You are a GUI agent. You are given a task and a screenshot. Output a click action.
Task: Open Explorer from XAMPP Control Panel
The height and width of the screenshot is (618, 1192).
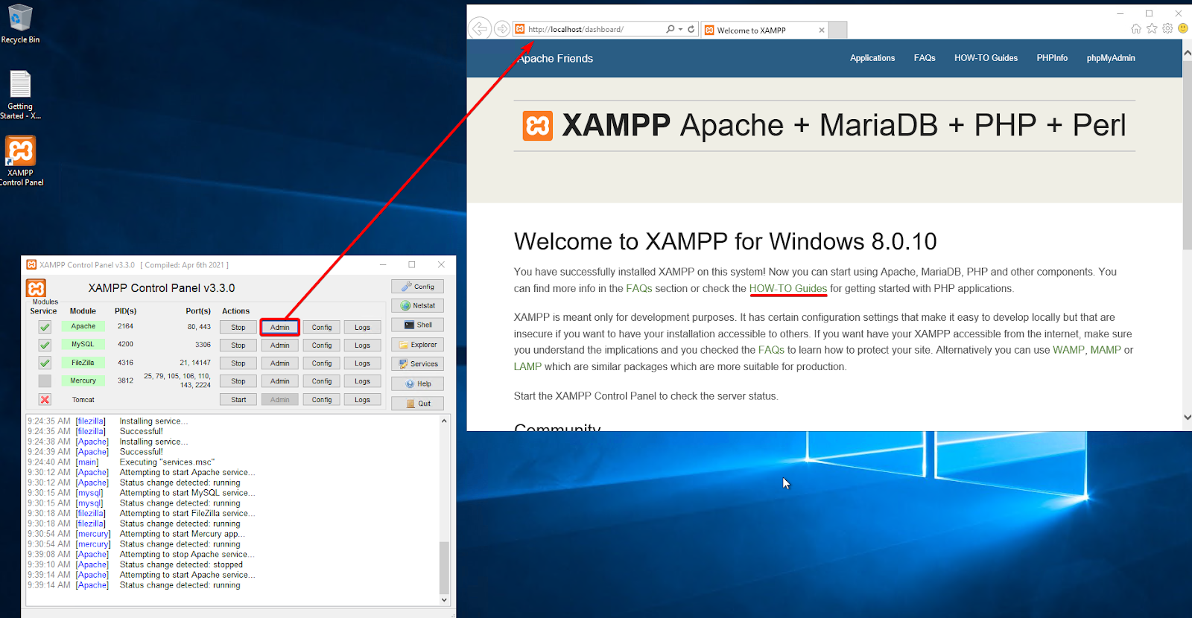pyautogui.click(x=417, y=345)
